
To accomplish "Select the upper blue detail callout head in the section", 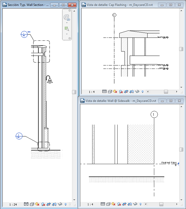I will click(x=24, y=34).
